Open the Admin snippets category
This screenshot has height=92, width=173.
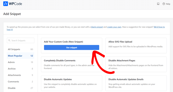21,62
